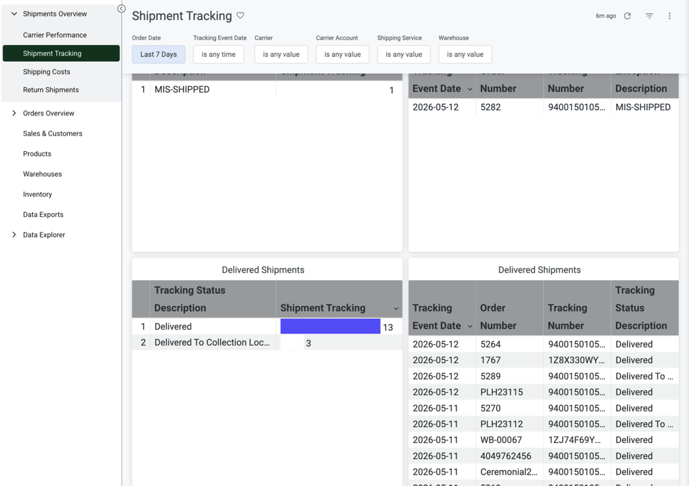
Task: Click order Ceremonial2... cell
Action: pyautogui.click(x=509, y=472)
